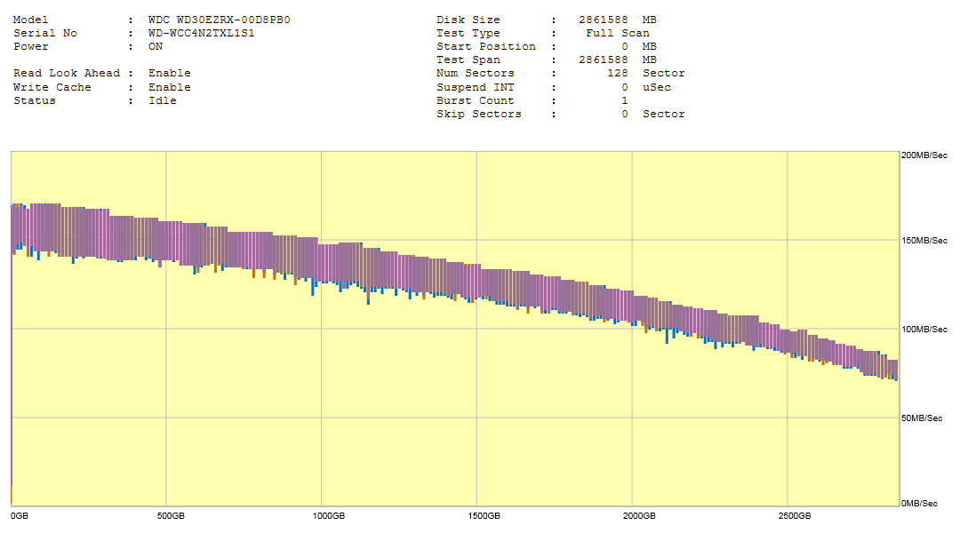Viewport: 960px width, 533px height.
Task: Select the 2500GB marker on horizontal axis
Action: 794,515
